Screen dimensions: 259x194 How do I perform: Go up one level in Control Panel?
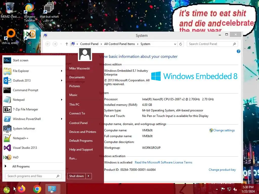(67, 44)
